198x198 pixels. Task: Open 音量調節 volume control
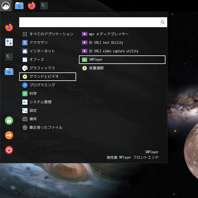point(122,68)
